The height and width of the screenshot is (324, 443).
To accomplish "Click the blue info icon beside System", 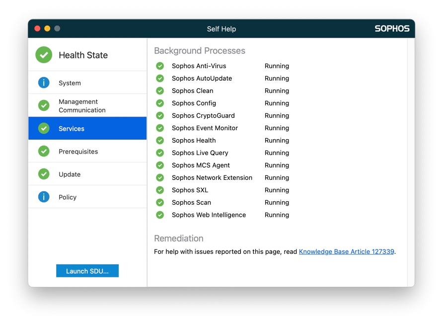I will [44, 83].
